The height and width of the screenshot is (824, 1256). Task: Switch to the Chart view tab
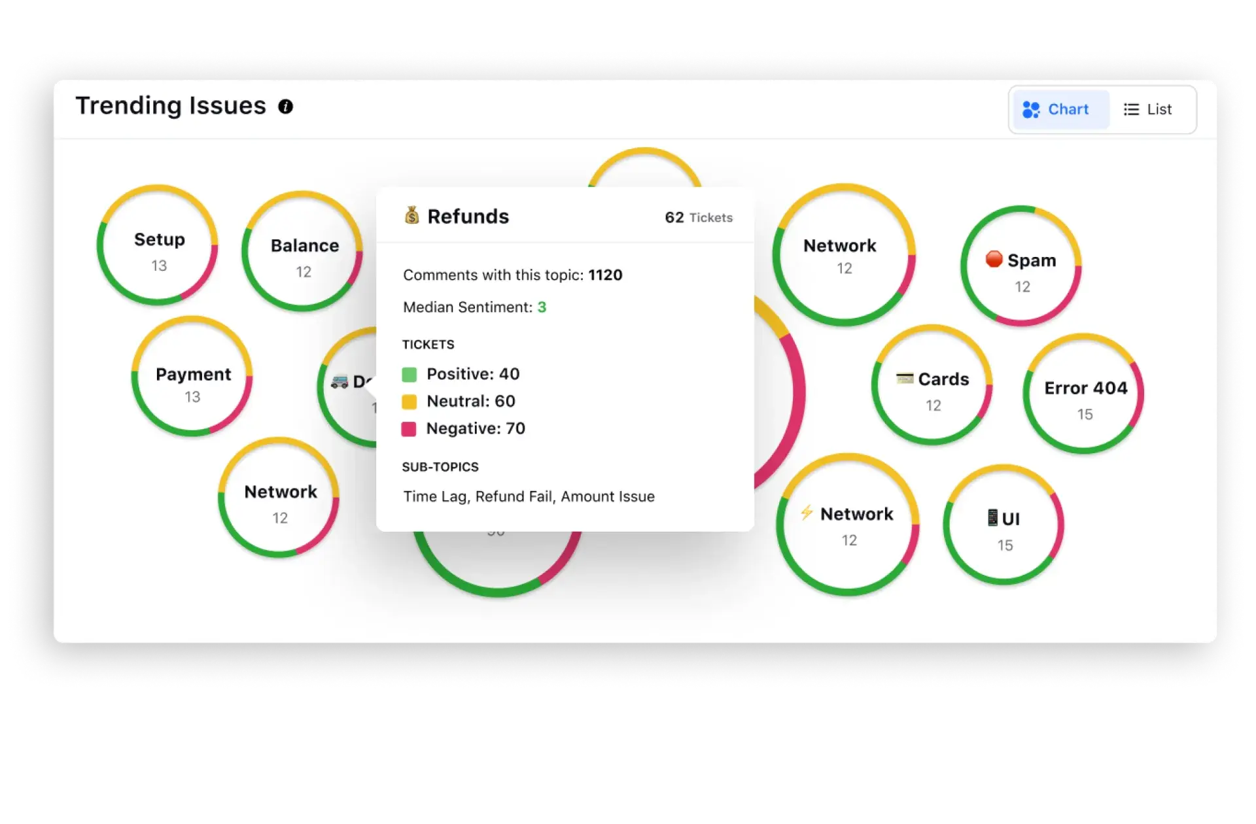[1056, 109]
